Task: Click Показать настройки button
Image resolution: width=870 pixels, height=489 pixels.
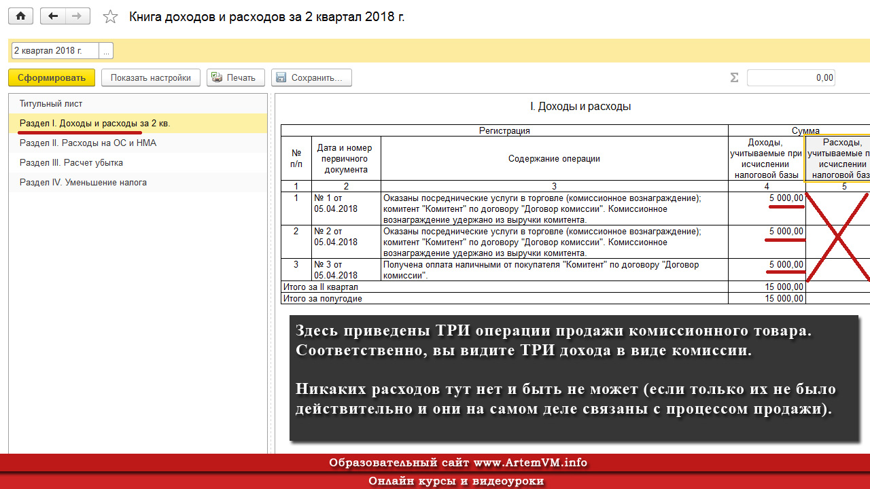Action: (151, 77)
